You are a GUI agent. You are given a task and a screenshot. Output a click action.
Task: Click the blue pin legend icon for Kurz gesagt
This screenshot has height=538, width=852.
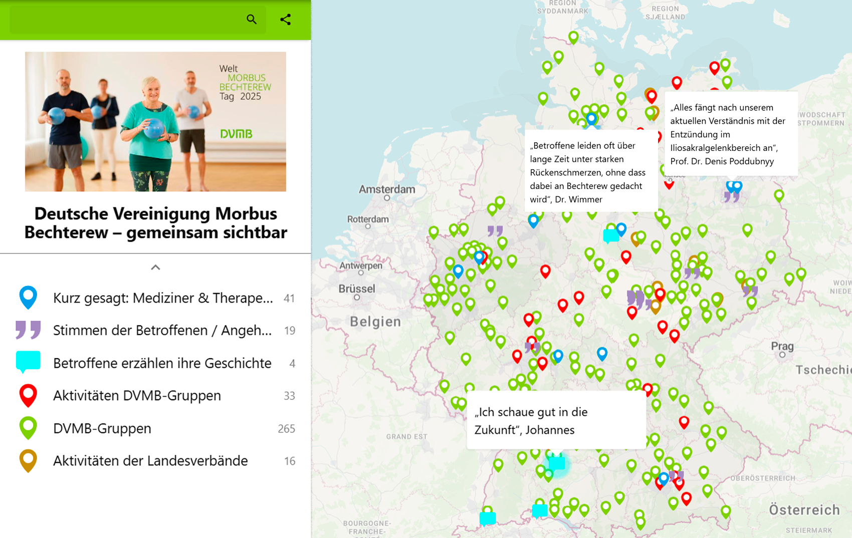pos(28,298)
